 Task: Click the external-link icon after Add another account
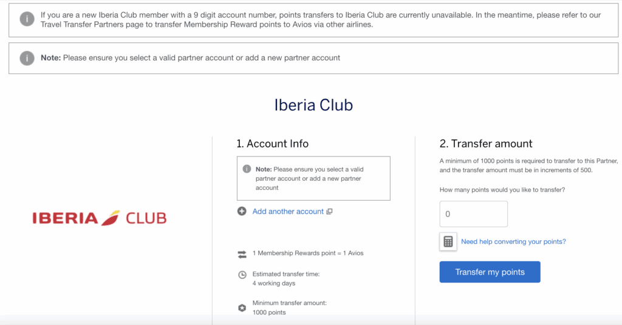[x=329, y=212]
